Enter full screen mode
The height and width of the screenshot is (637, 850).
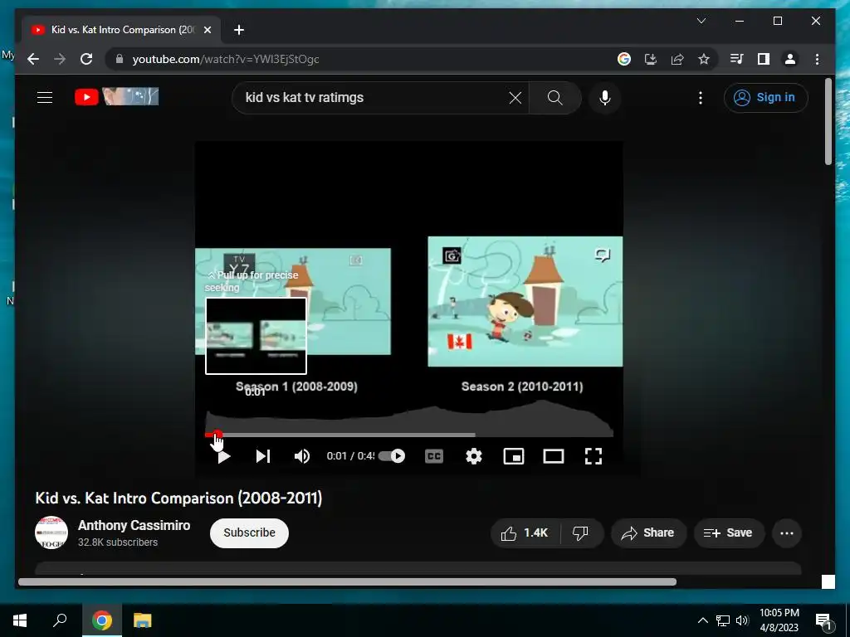(x=593, y=457)
